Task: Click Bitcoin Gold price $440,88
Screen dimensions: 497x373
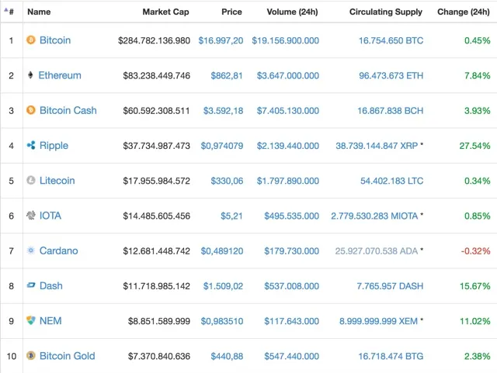Action: point(227,356)
